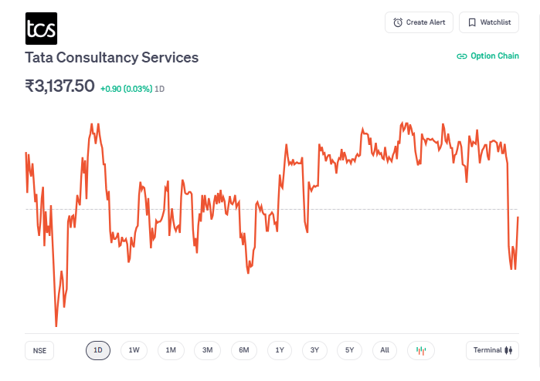Screen dimensions: 540x381
Task: Switch chart to 6M range
Action: click(243, 350)
